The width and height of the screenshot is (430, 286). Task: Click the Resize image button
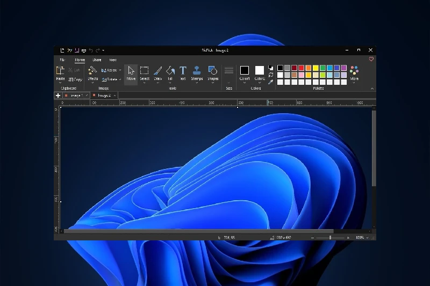coord(109,70)
